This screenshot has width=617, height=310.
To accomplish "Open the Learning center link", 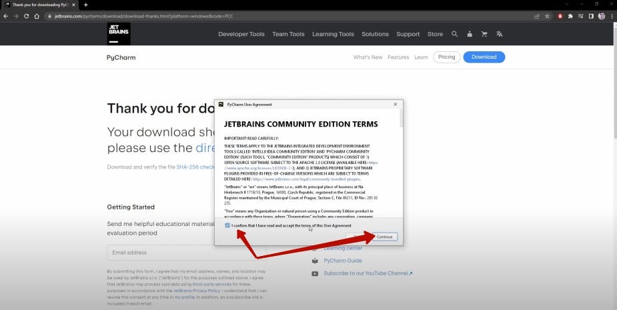I will tap(343, 248).
